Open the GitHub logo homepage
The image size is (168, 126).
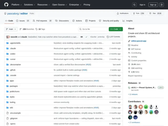(x=6, y=5)
